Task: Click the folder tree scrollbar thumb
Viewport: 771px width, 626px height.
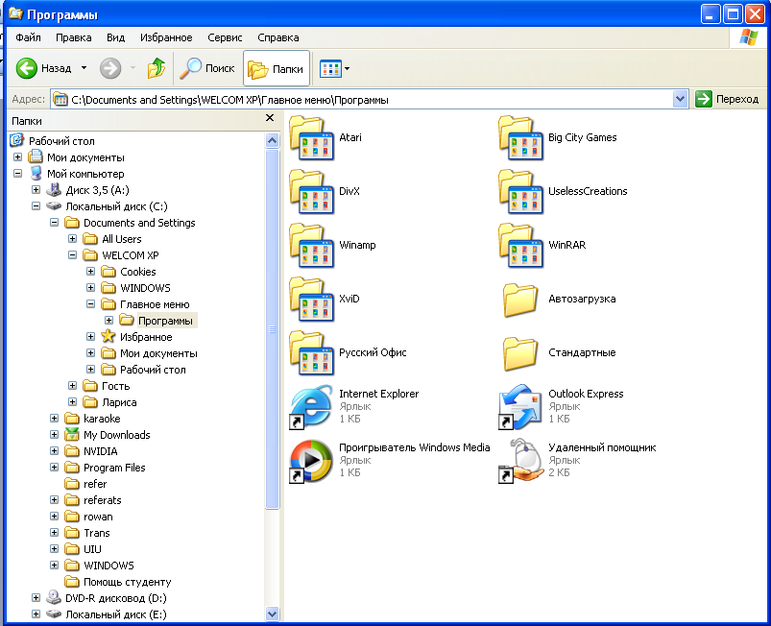Action: [272, 329]
